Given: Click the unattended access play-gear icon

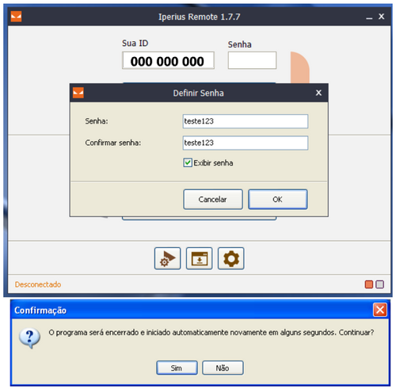Looking at the screenshot, I should pos(167,258).
